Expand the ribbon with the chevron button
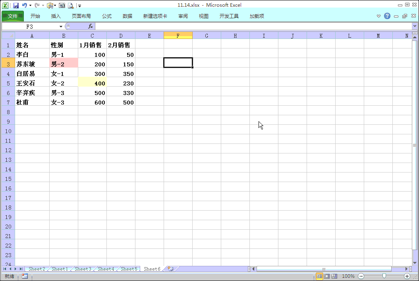This screenshot has width=419, height=281. [x=378, y=16]
